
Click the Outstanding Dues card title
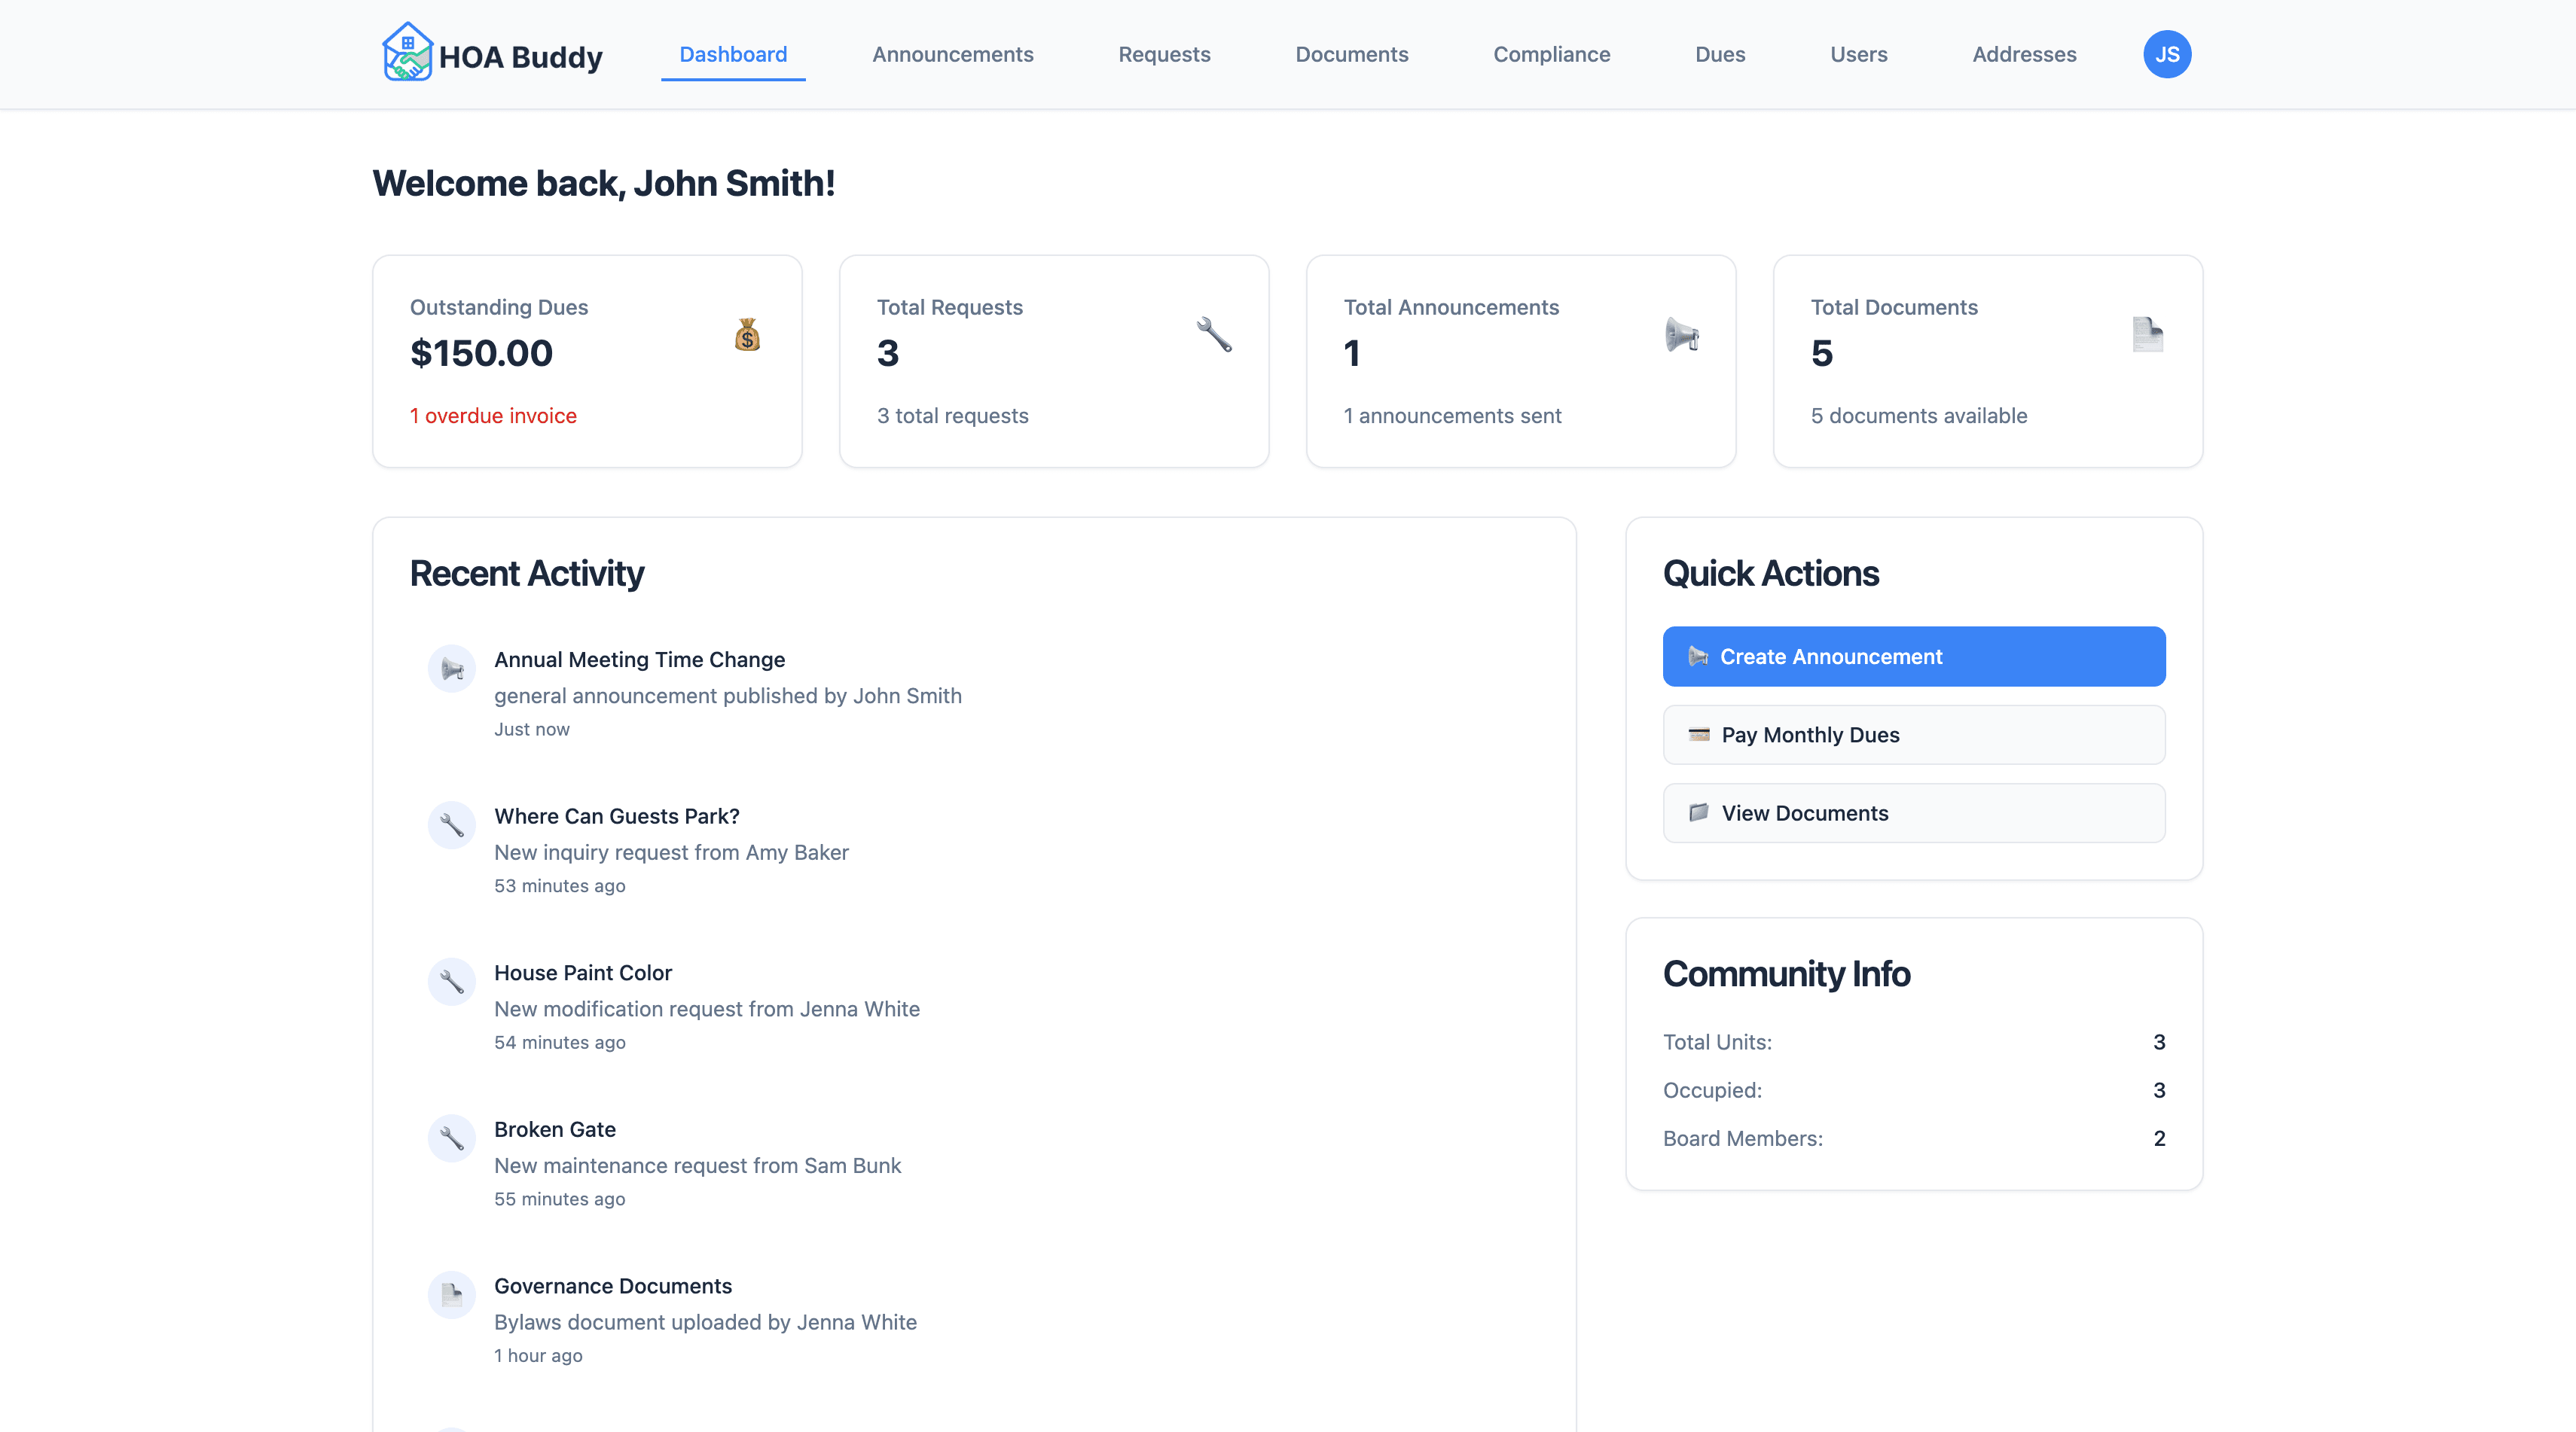click(x=499, y=308)
